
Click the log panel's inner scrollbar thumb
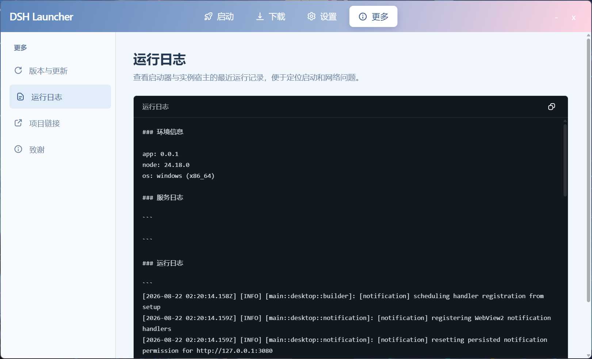point(565,160)
